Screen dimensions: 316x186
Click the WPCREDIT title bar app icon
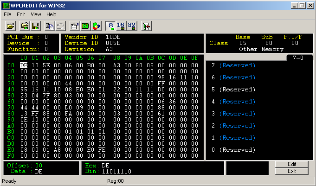6,6
